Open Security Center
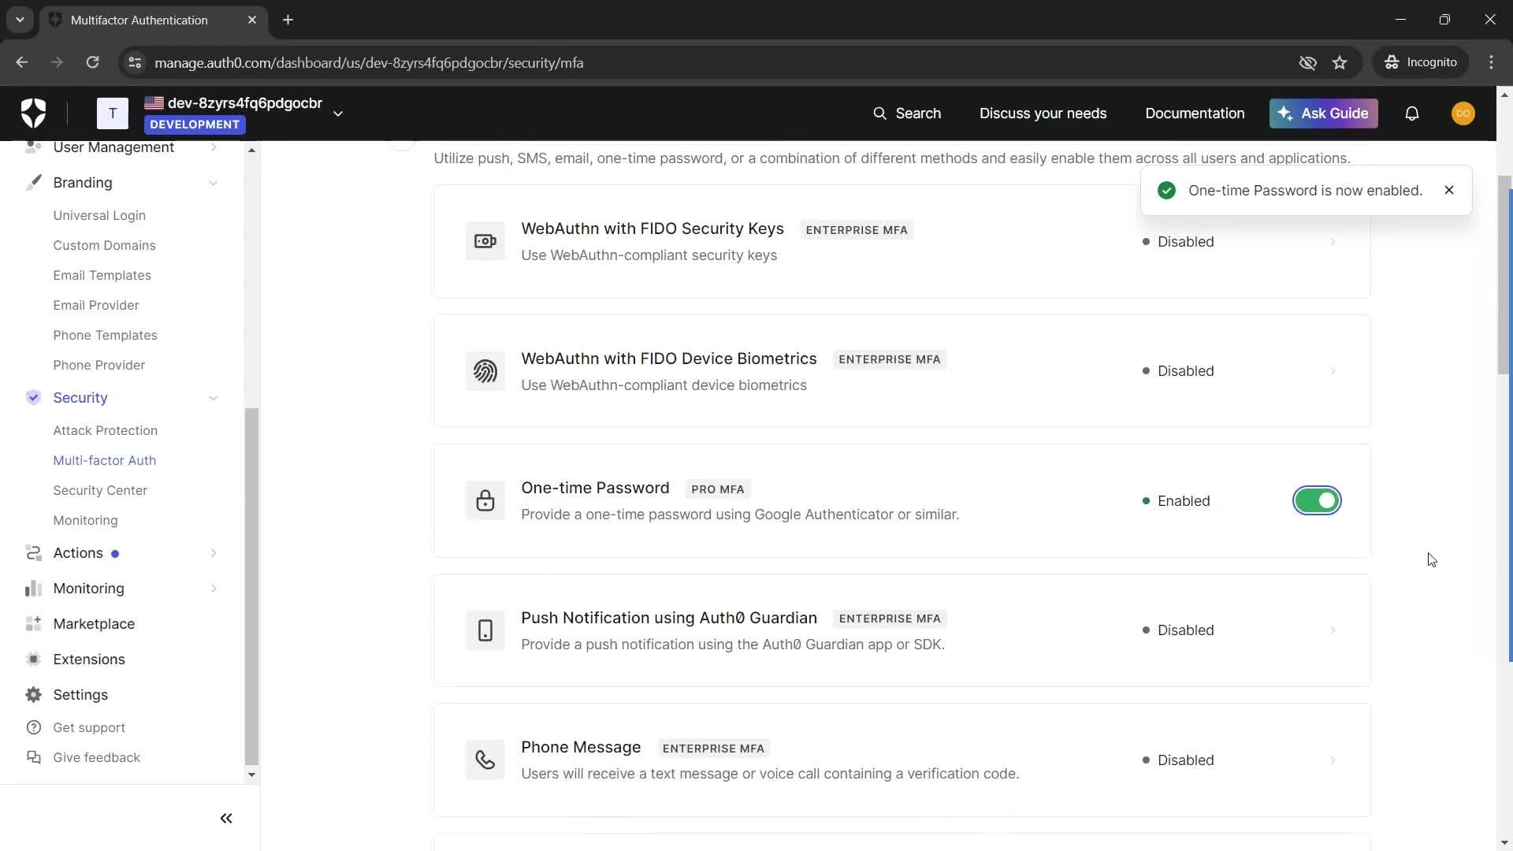The width and height of the screenshot is (1513, 851). (100, 490)
